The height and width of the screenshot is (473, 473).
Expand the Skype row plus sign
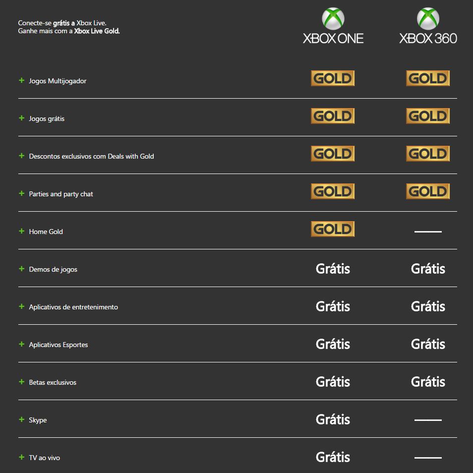point(21,419)
